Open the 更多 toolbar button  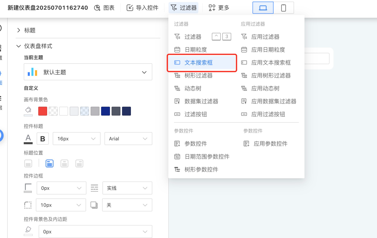(x=219, y=8)
